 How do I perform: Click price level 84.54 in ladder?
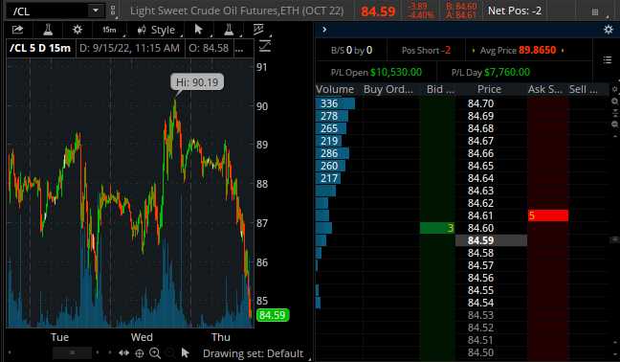481,303
